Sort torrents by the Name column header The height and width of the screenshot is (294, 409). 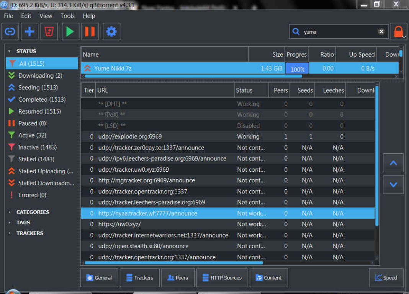point(165,54)
